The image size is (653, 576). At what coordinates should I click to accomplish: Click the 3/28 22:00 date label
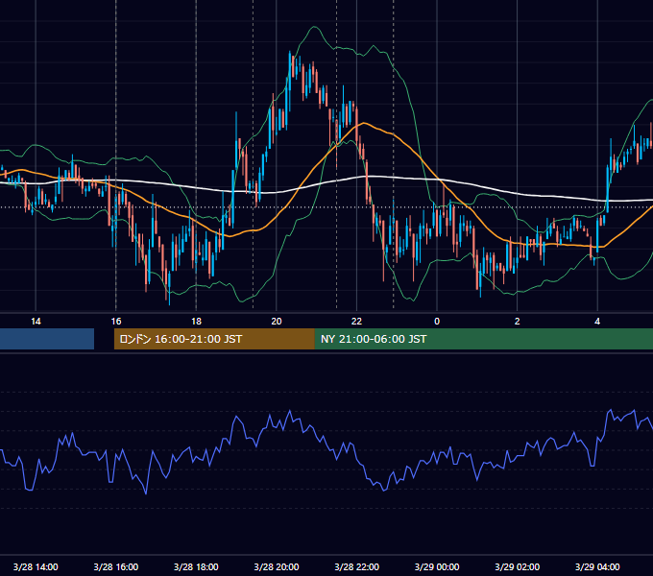[x=356, y=566]
